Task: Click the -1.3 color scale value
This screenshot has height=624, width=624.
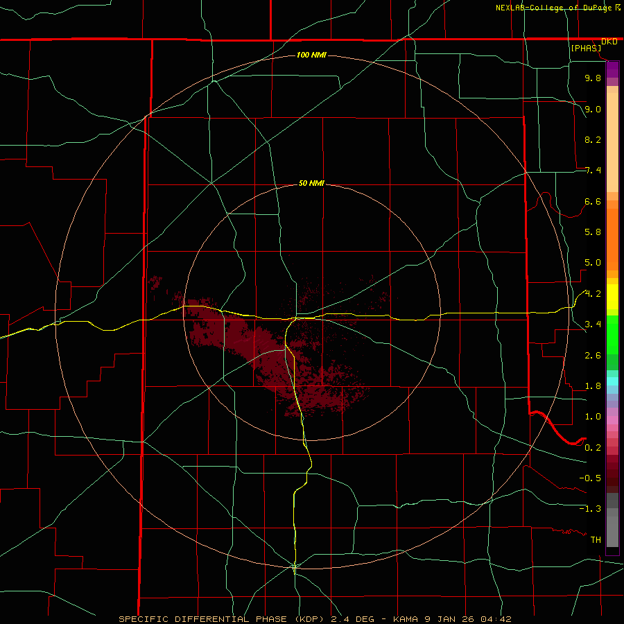Action: (590, 509)
